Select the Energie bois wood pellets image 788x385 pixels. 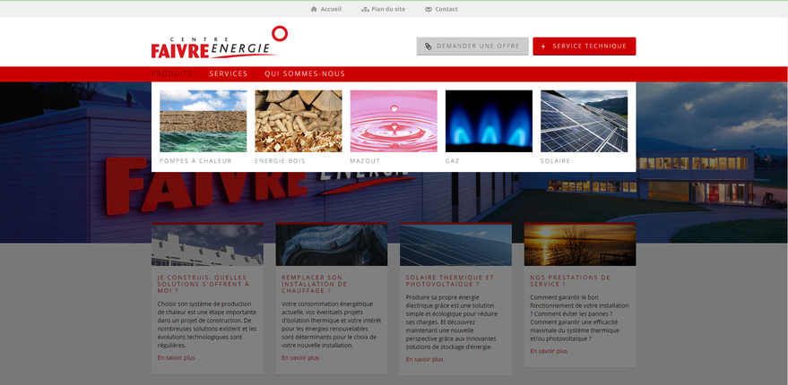tap(298, 121)
